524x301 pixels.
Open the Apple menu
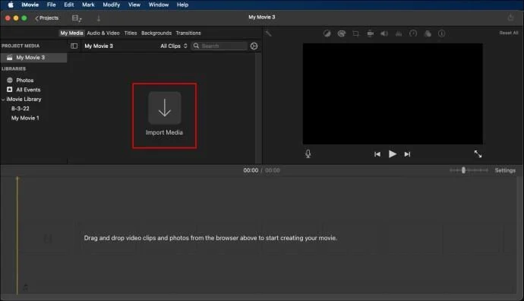(x=11, y=5)
